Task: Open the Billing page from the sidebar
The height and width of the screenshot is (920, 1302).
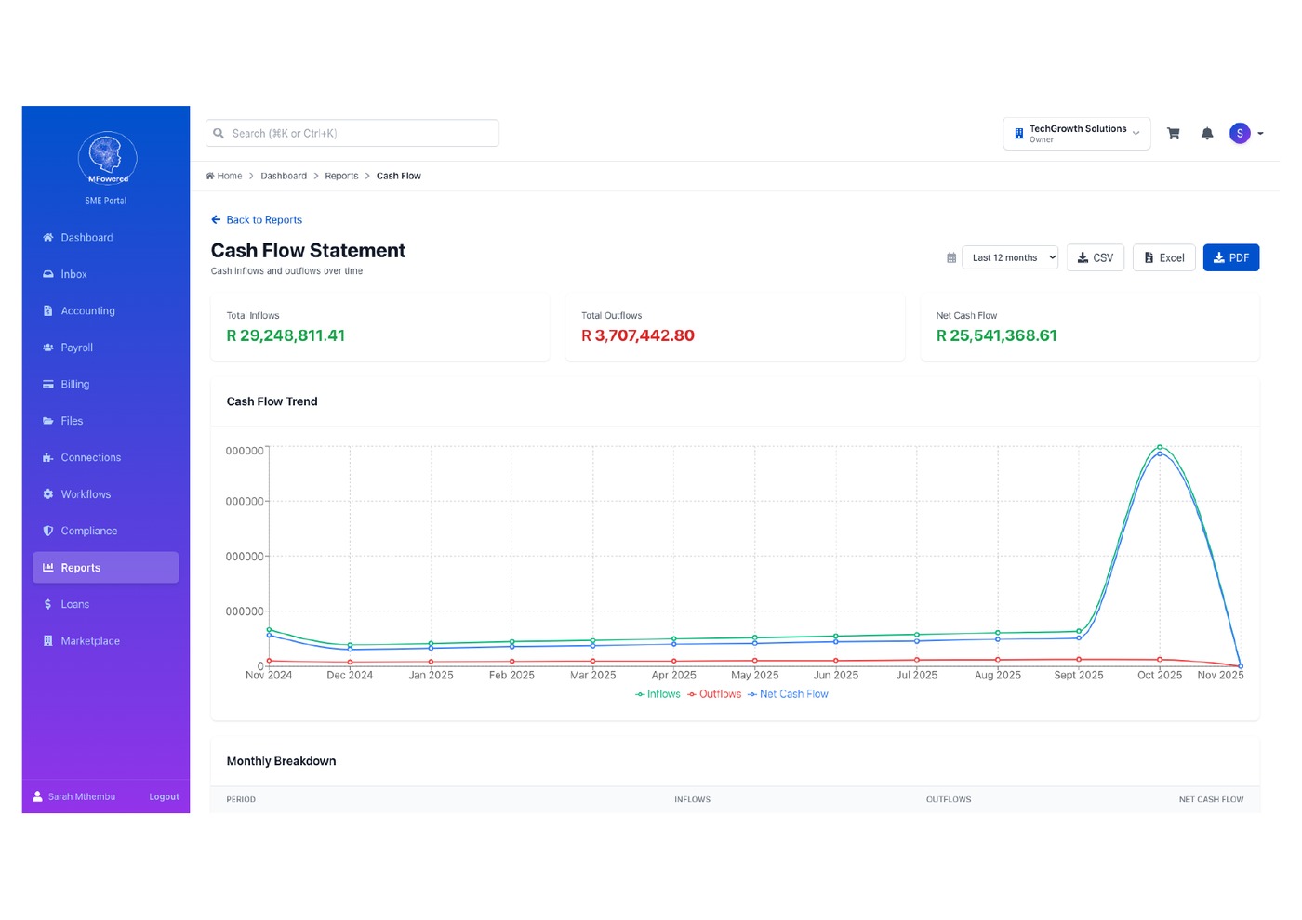Action: pyautogui.click(x=48, y=384)
